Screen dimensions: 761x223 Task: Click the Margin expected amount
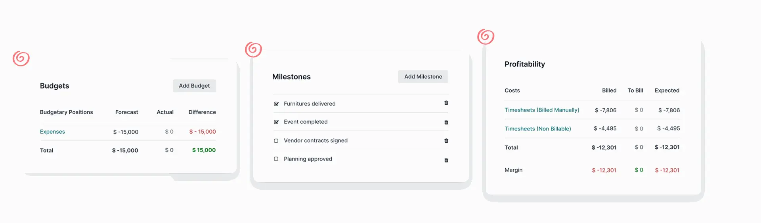(667, 170)
